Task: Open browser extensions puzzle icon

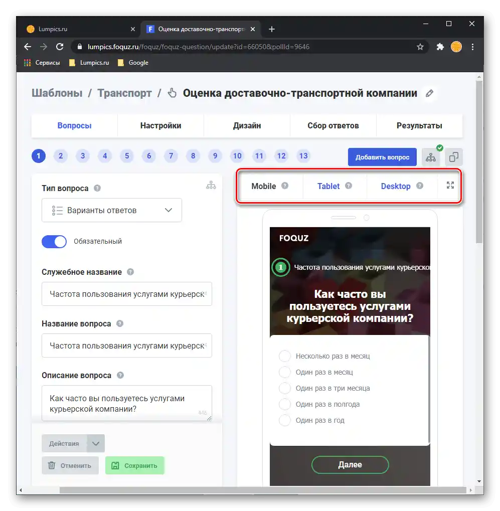Action: point(440,47)
